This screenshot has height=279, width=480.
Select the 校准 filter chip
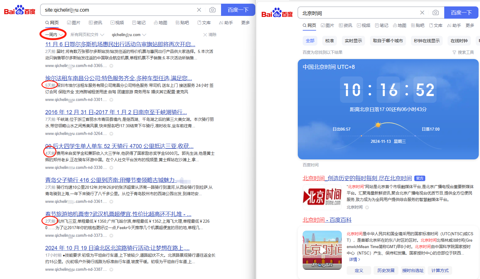tap(330, 41)
